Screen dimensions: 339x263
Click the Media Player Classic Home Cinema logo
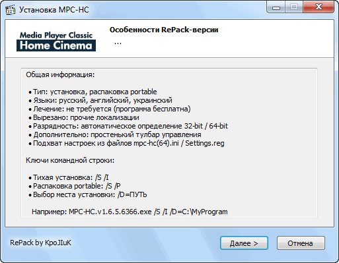point(56,42)
